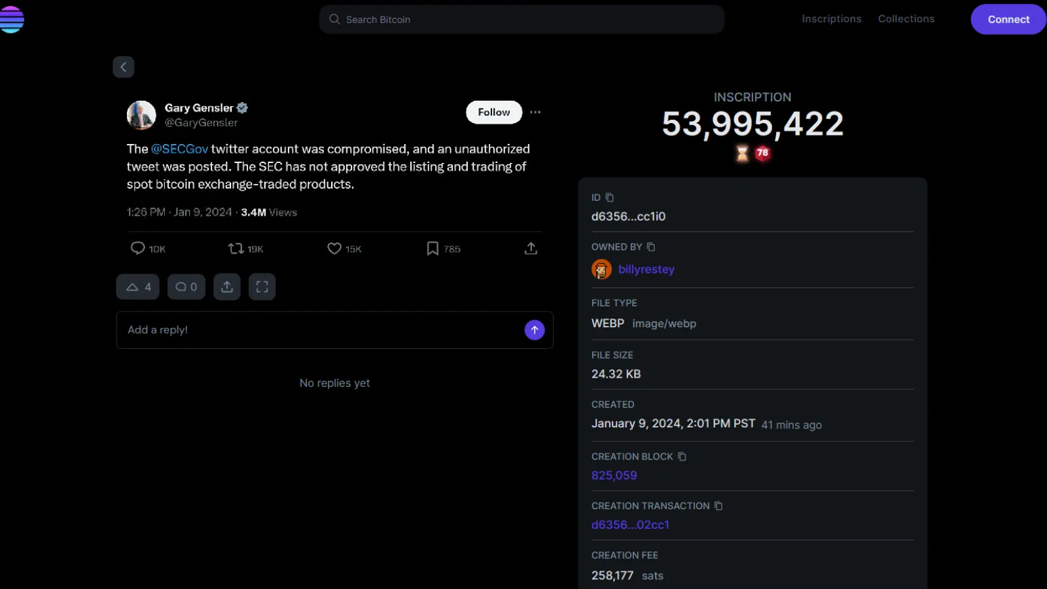Open the comments counter showing 0

(x=186, y=287)
